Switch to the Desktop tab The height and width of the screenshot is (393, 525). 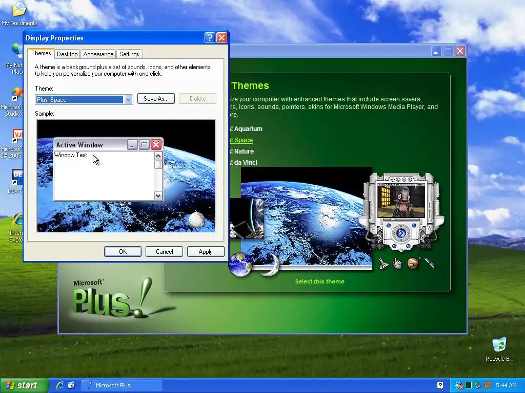coord(67,54)
